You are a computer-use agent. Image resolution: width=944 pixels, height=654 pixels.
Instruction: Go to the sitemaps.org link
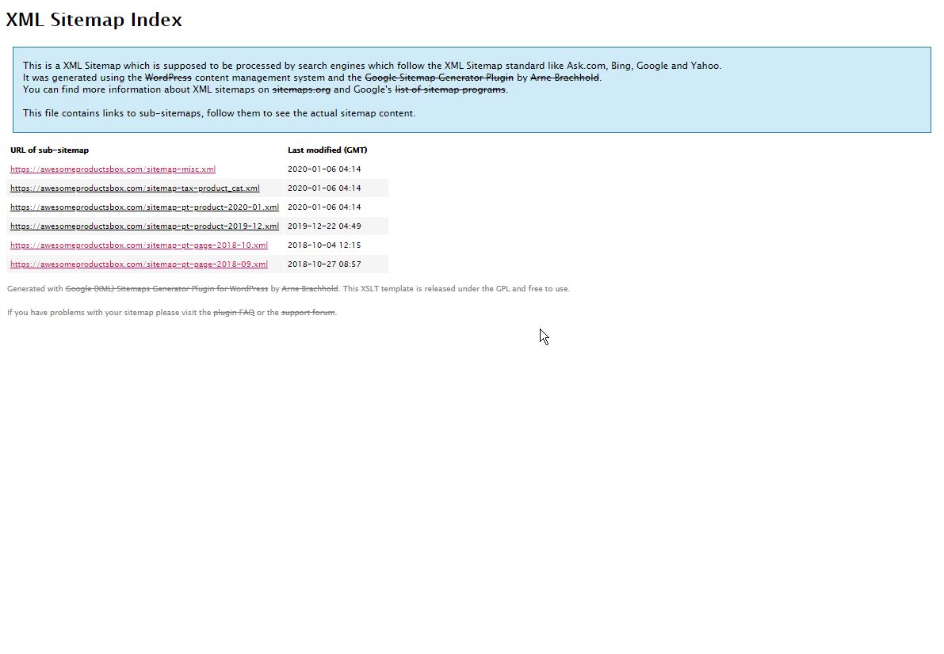point(301,89)
